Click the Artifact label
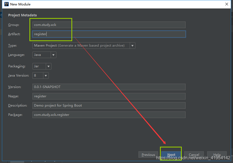Viewport: 233px width, 163px height. [14, 34]
